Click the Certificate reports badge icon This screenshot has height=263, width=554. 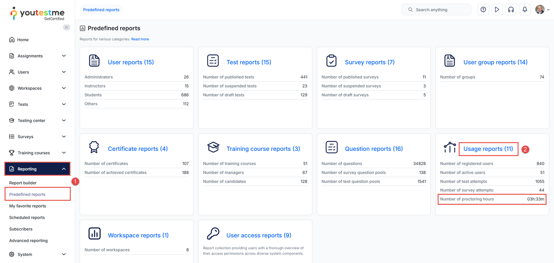tap(94, 147)
